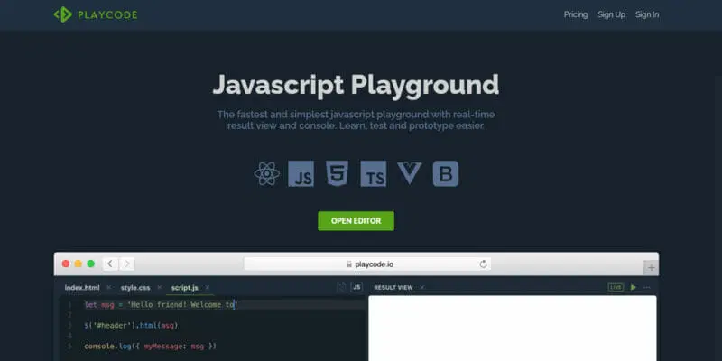Add a new browser tab with plus
Image resolution: width=722 pixels, height=361 pixels.
point(651,267)
